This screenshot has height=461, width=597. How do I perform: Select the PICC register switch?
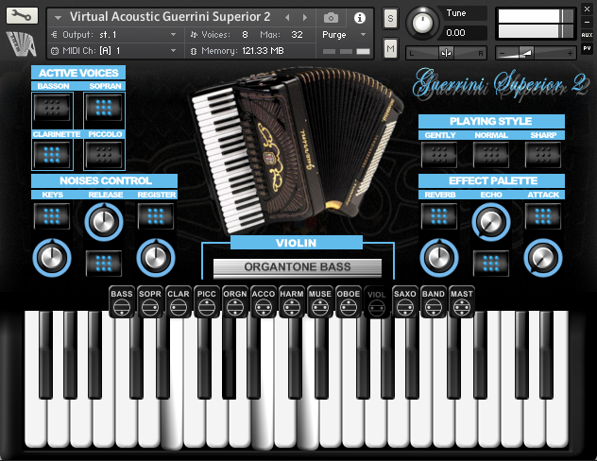click(207, 301)
